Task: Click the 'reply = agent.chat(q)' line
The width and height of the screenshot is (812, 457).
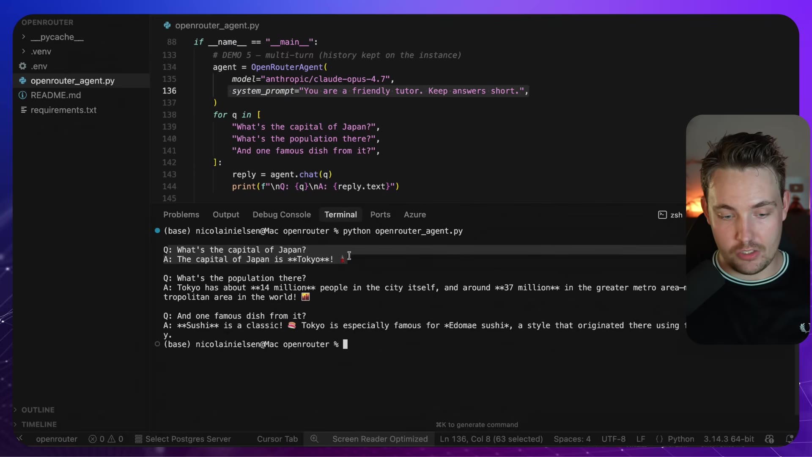Action: point(282,174)
